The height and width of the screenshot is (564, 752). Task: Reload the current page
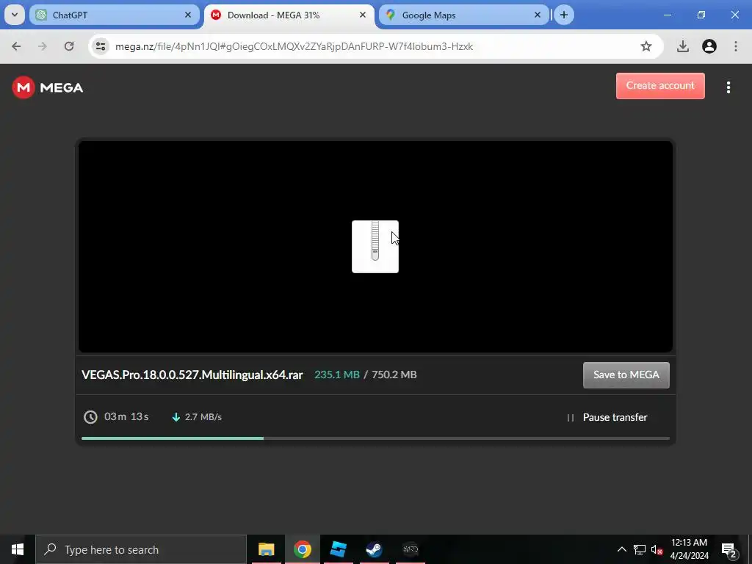69,46
